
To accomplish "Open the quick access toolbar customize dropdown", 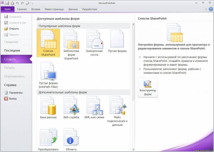I will click(x=32, y=4).
